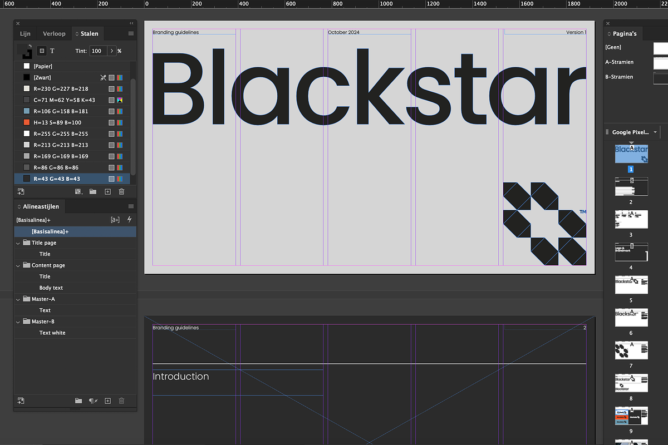Clear overrides in selection
668x445 pixels.
94,400
